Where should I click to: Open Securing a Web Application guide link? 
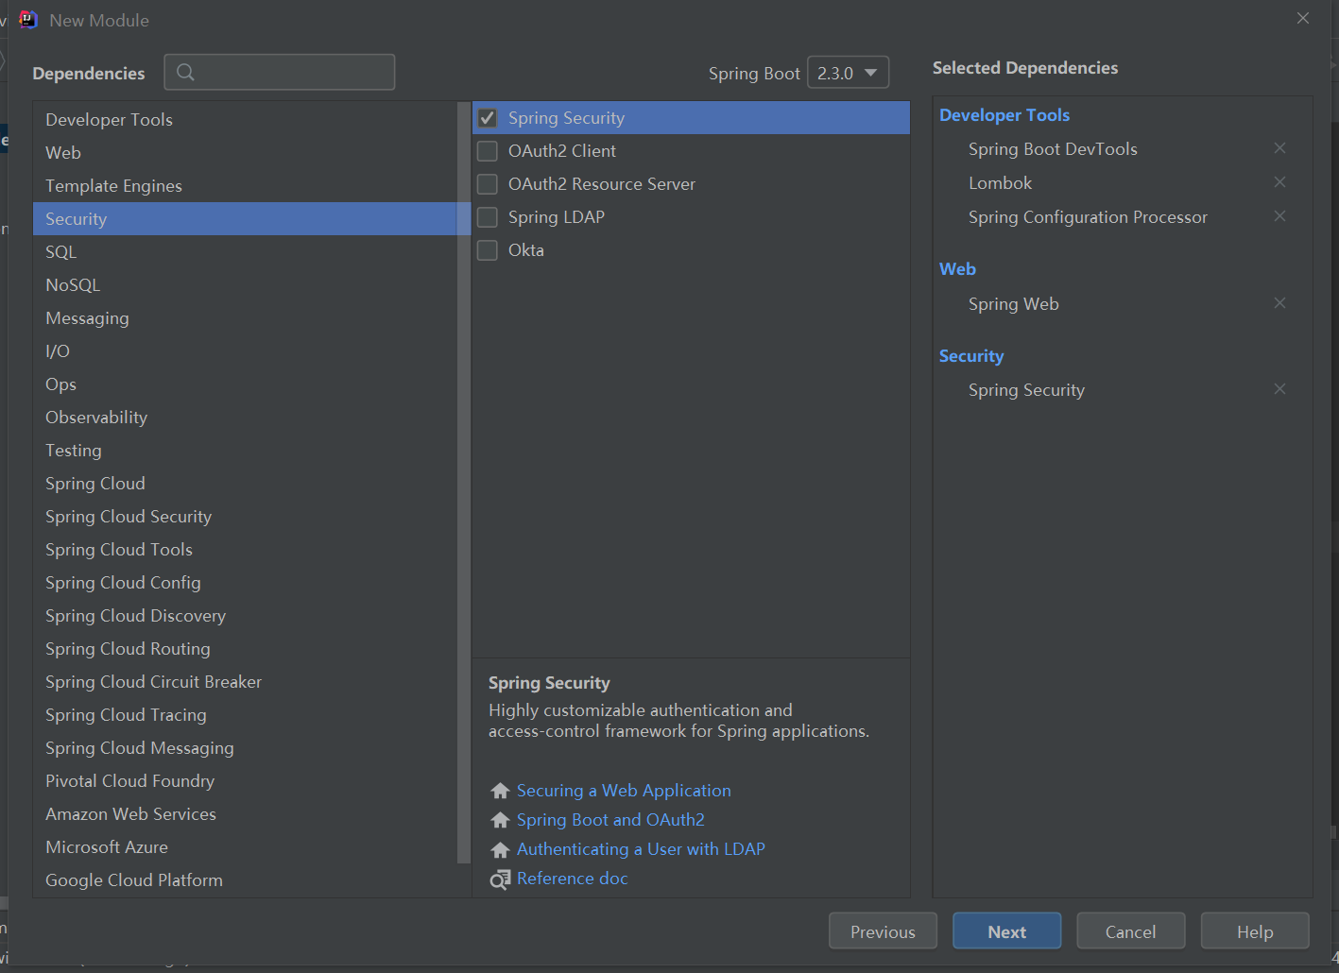point(624,791)
